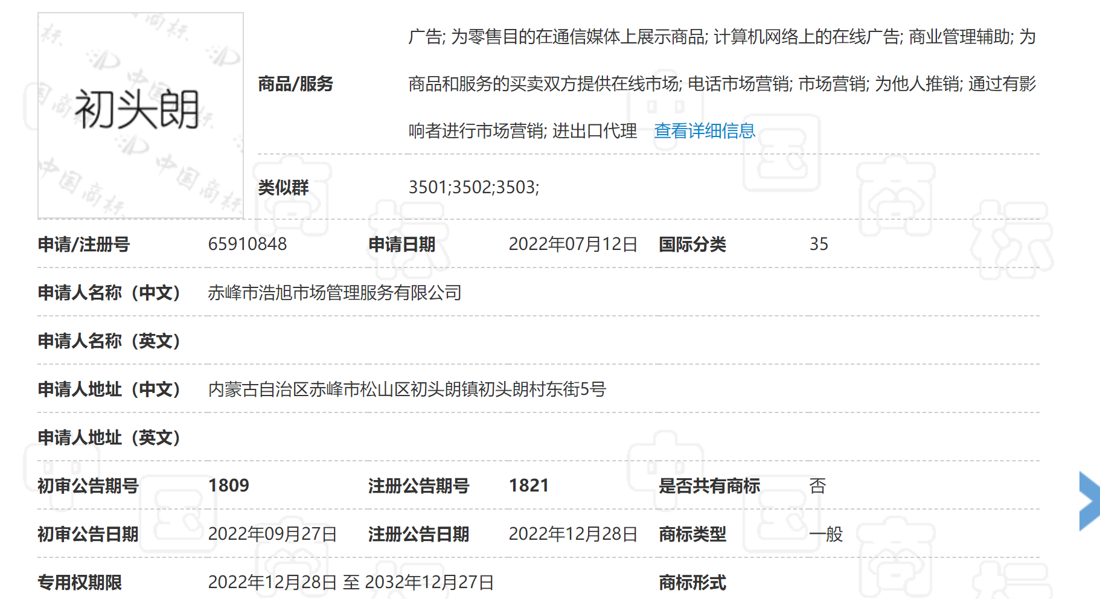
Task: Click the registration announcement date 2022年12月28日
Action: [x=572, y=534]
